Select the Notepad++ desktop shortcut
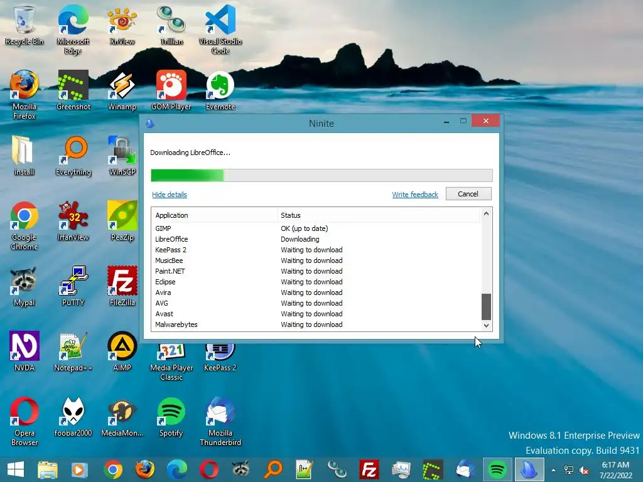Viewport: 643px width, 482px height. tap(73, 351)
